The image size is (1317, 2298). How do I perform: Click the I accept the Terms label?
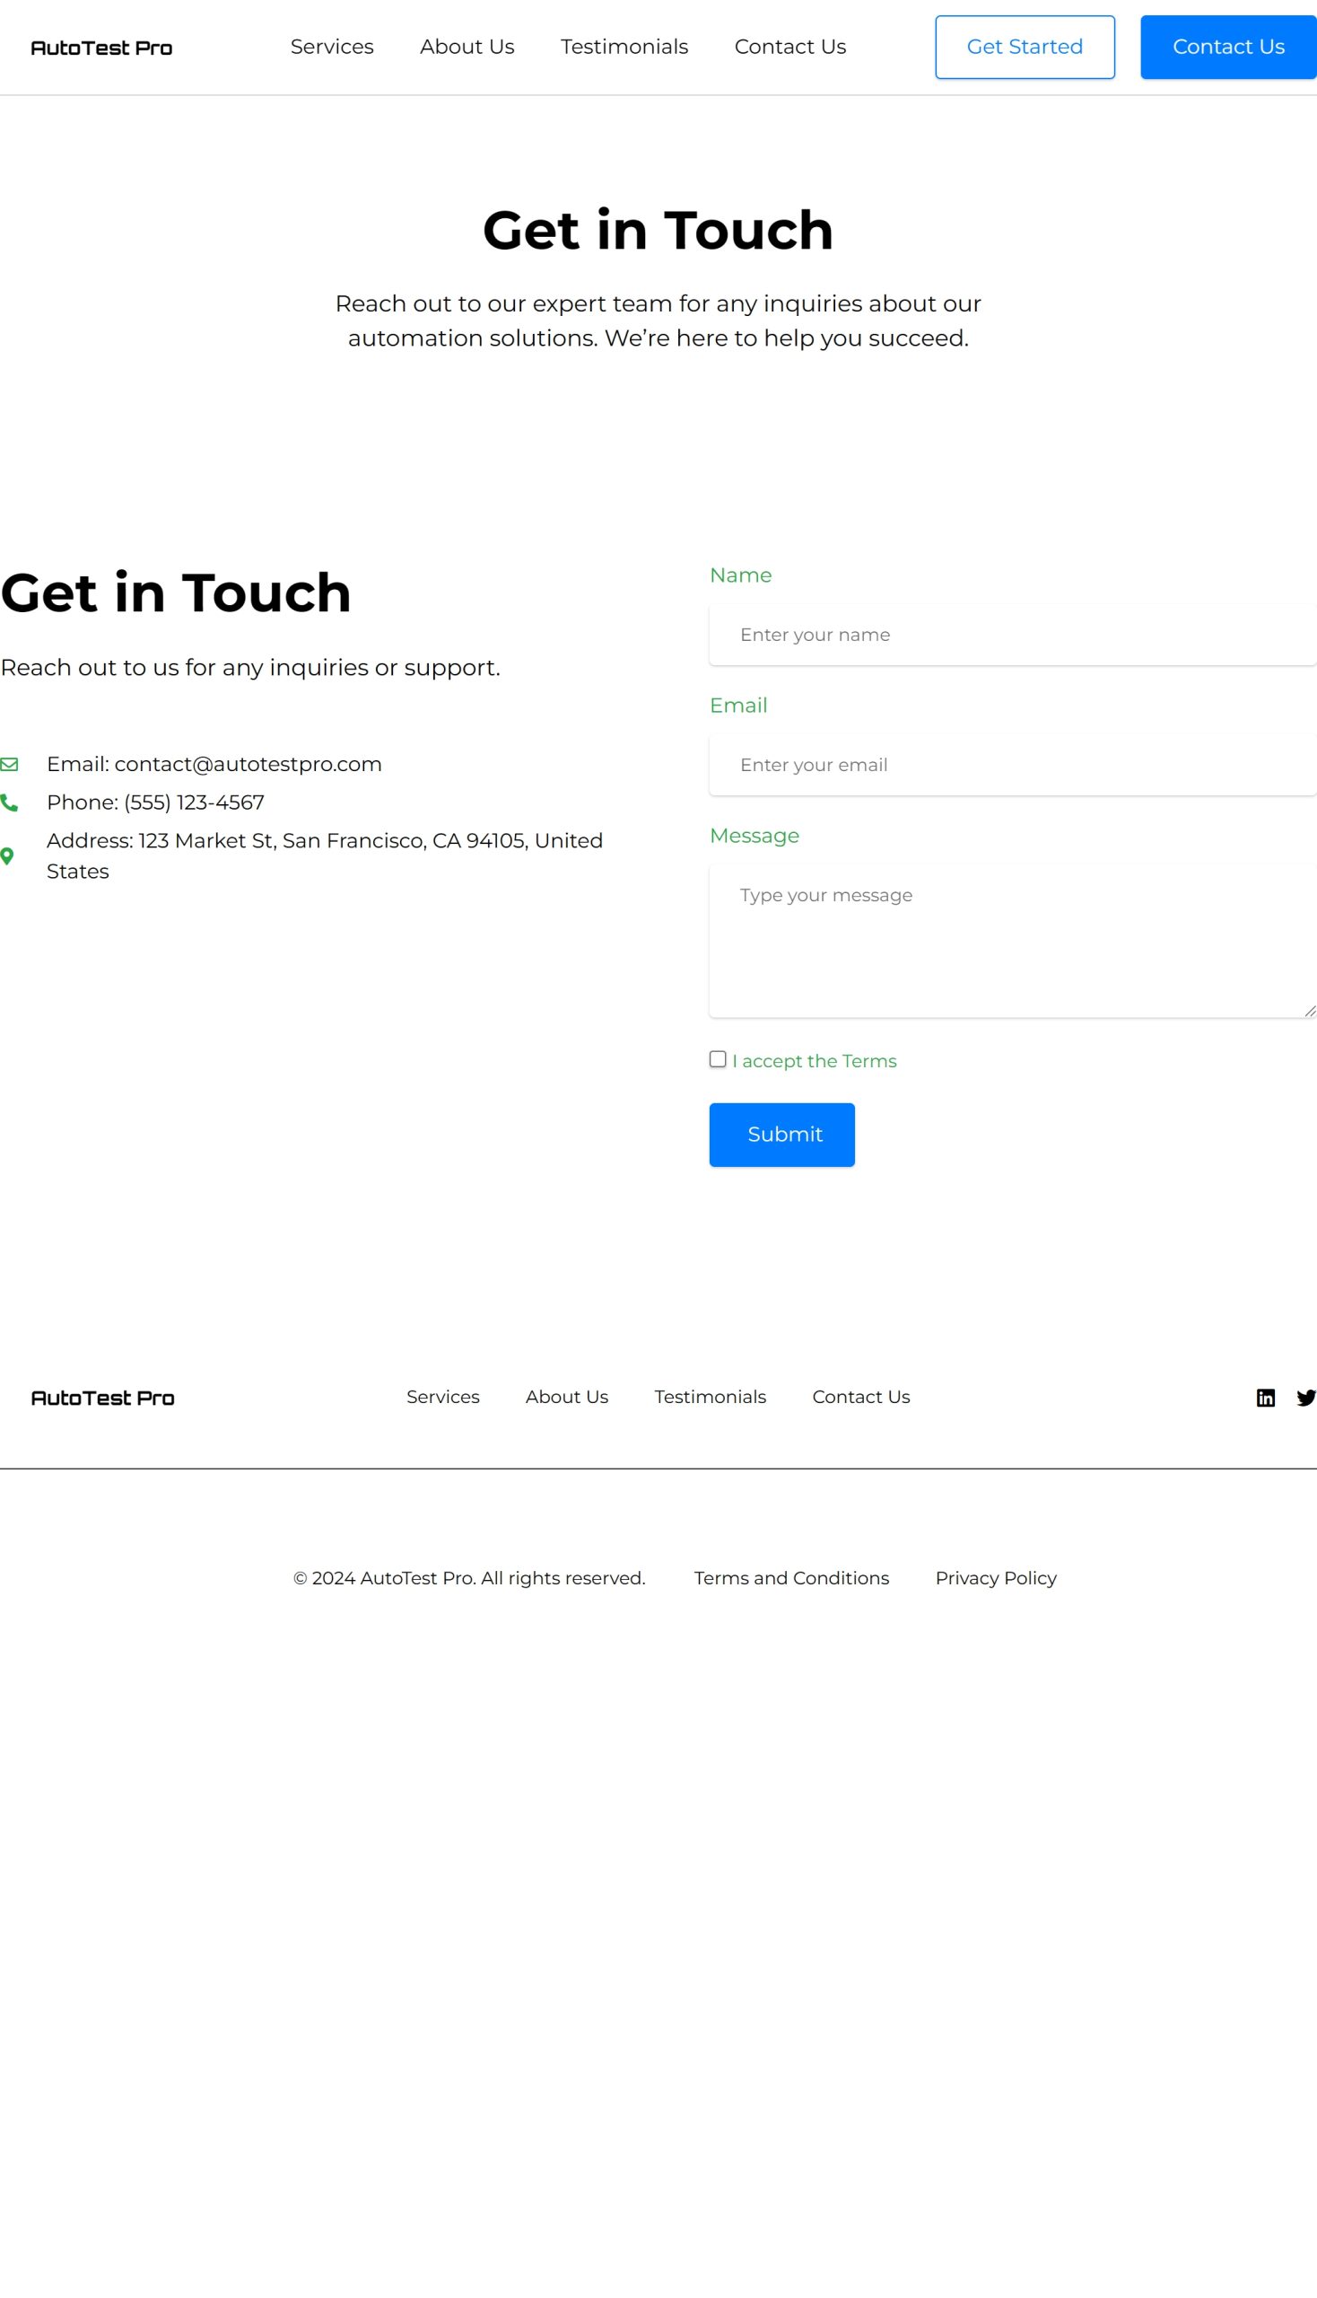coord(814,1061)
